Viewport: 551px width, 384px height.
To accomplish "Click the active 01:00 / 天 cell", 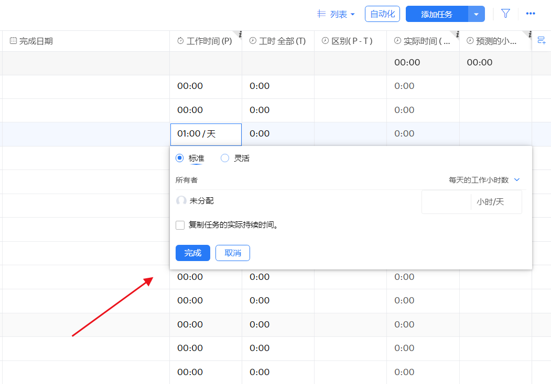I will 206,134.
